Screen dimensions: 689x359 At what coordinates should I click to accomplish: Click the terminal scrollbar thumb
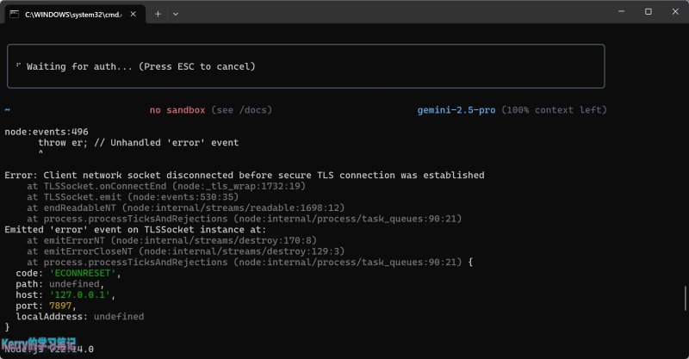[685, 299]
